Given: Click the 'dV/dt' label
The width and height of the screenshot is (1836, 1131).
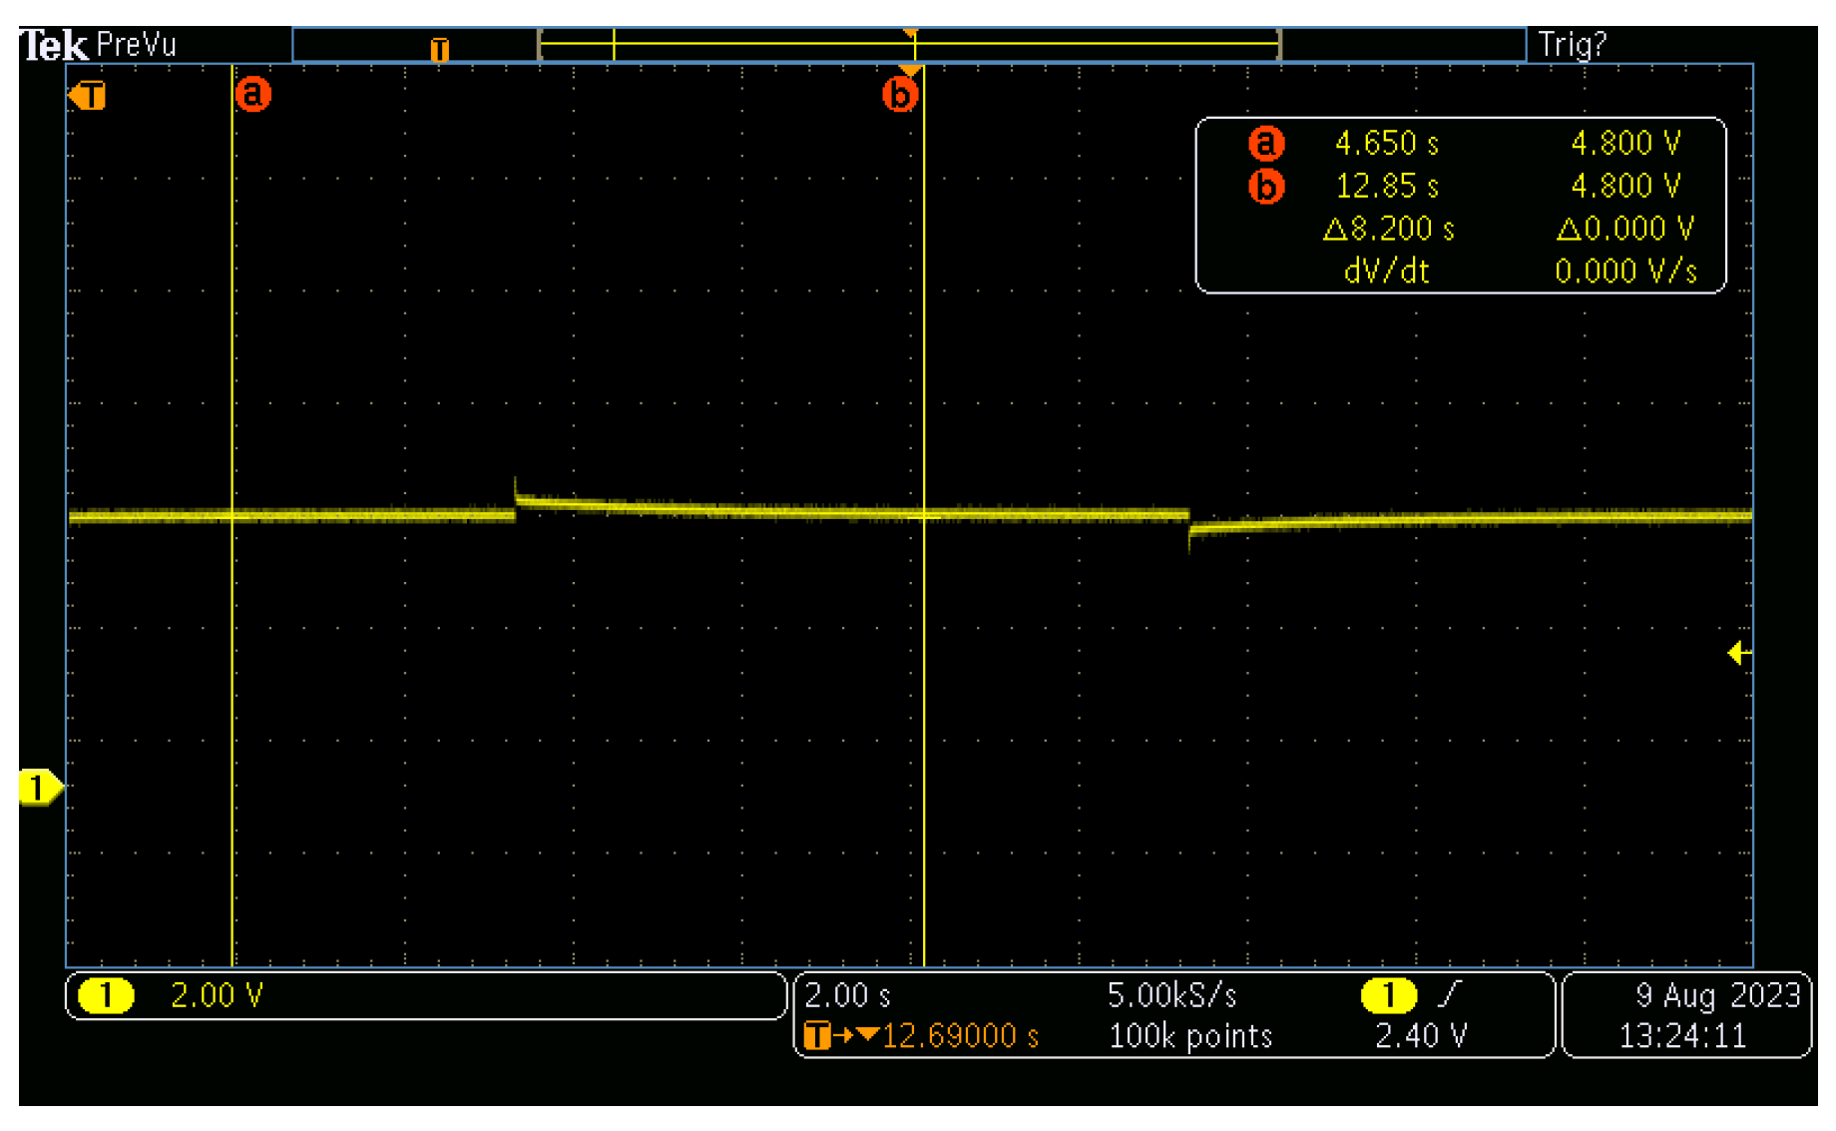Looking at the screenshot, I should (1386, 272).
